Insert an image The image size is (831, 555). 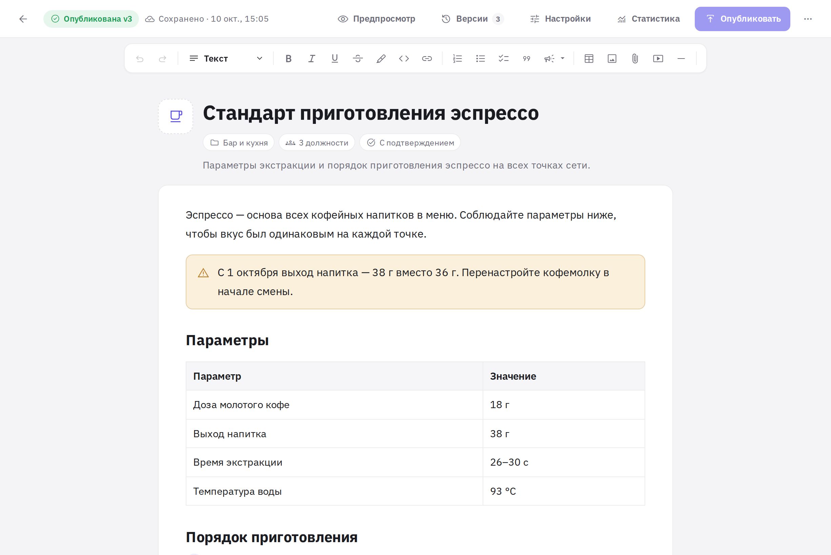point(612,59)
